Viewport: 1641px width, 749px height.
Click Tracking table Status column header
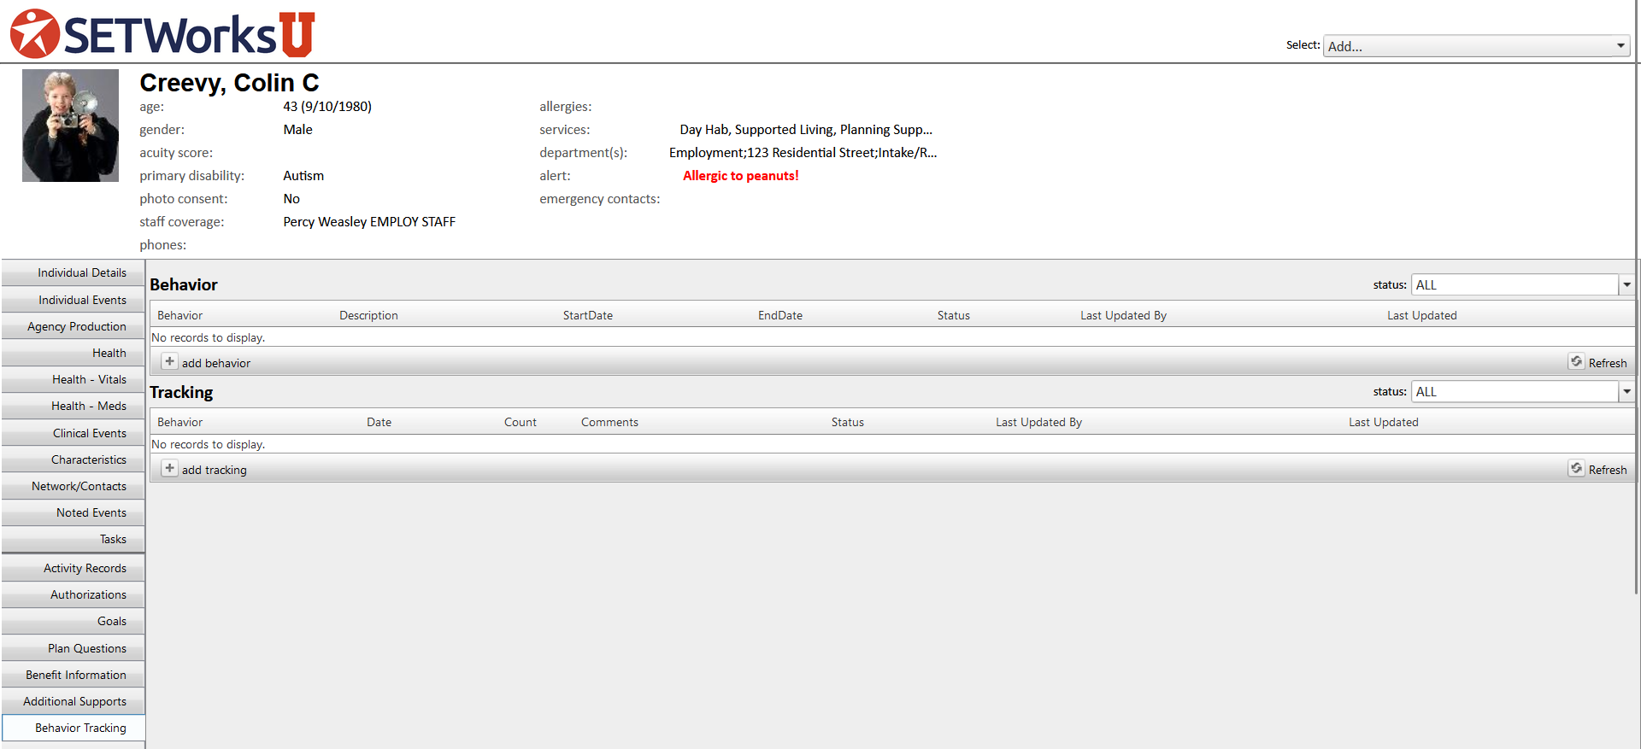(848, 422)
